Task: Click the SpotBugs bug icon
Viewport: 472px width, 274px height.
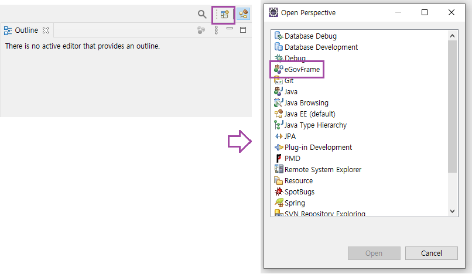Action: coord(279,191)
